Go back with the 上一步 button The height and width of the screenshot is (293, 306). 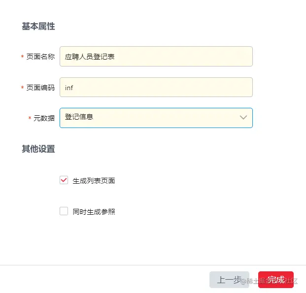click(x=229, y=280)
